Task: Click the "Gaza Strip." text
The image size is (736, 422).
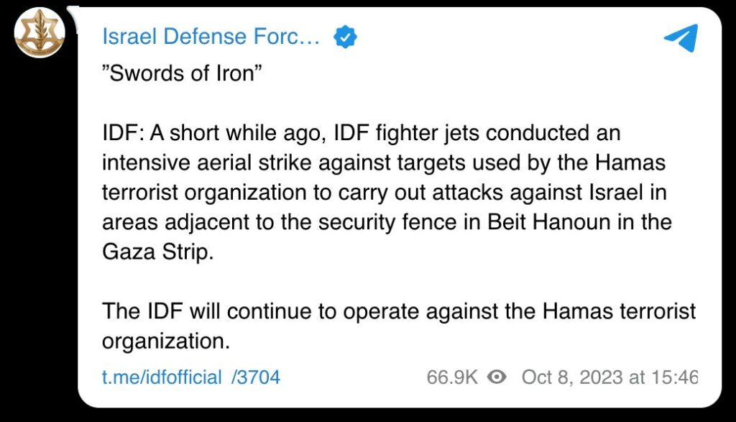Action: coord(158,252)
